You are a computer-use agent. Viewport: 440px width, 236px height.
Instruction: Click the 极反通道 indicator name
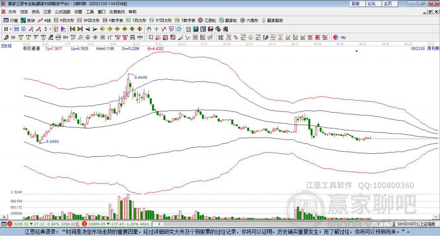[31, 49]
